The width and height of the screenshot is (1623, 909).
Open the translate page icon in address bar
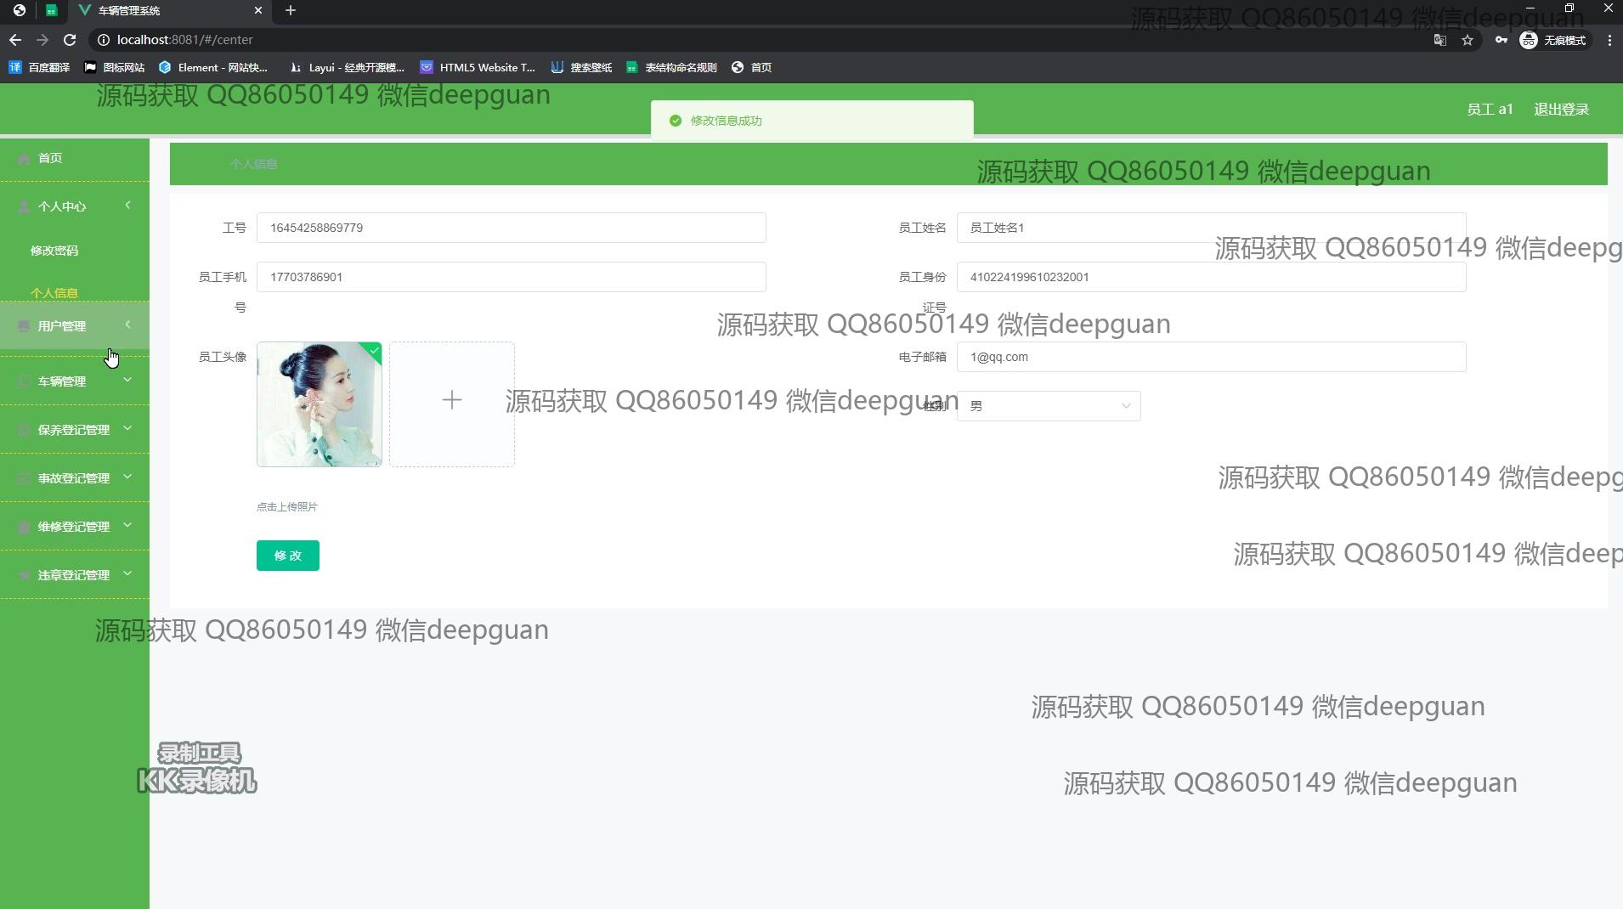(1439, 40)
